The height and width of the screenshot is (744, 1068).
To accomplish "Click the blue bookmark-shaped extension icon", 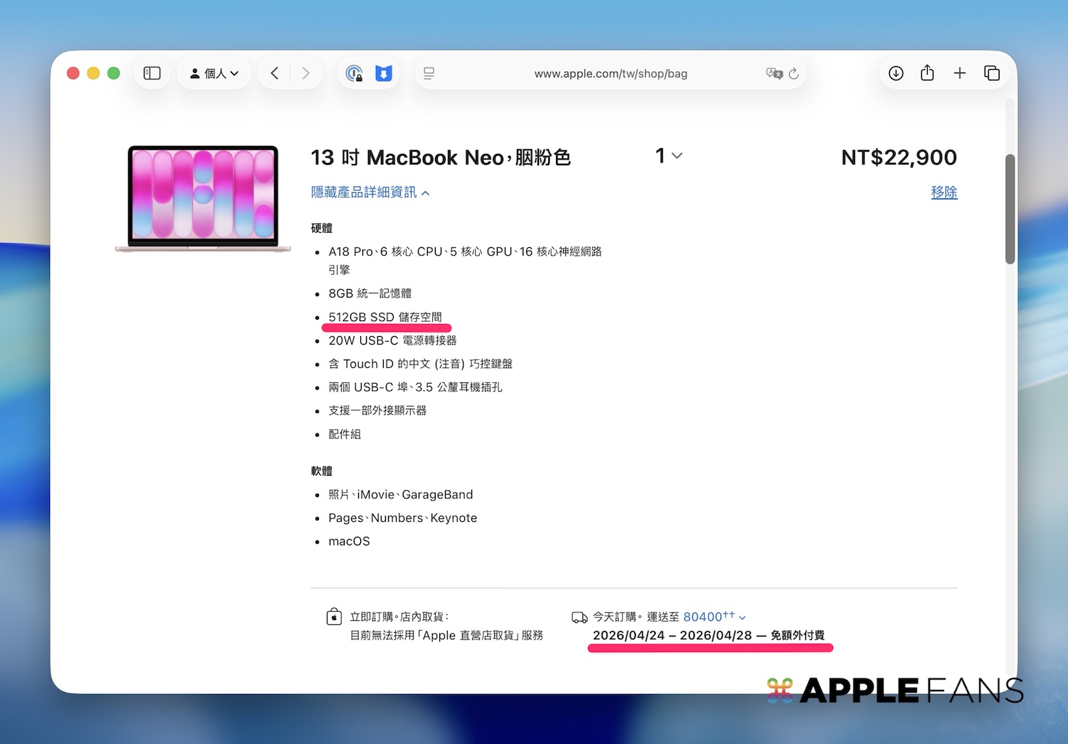I will [384, 73].
